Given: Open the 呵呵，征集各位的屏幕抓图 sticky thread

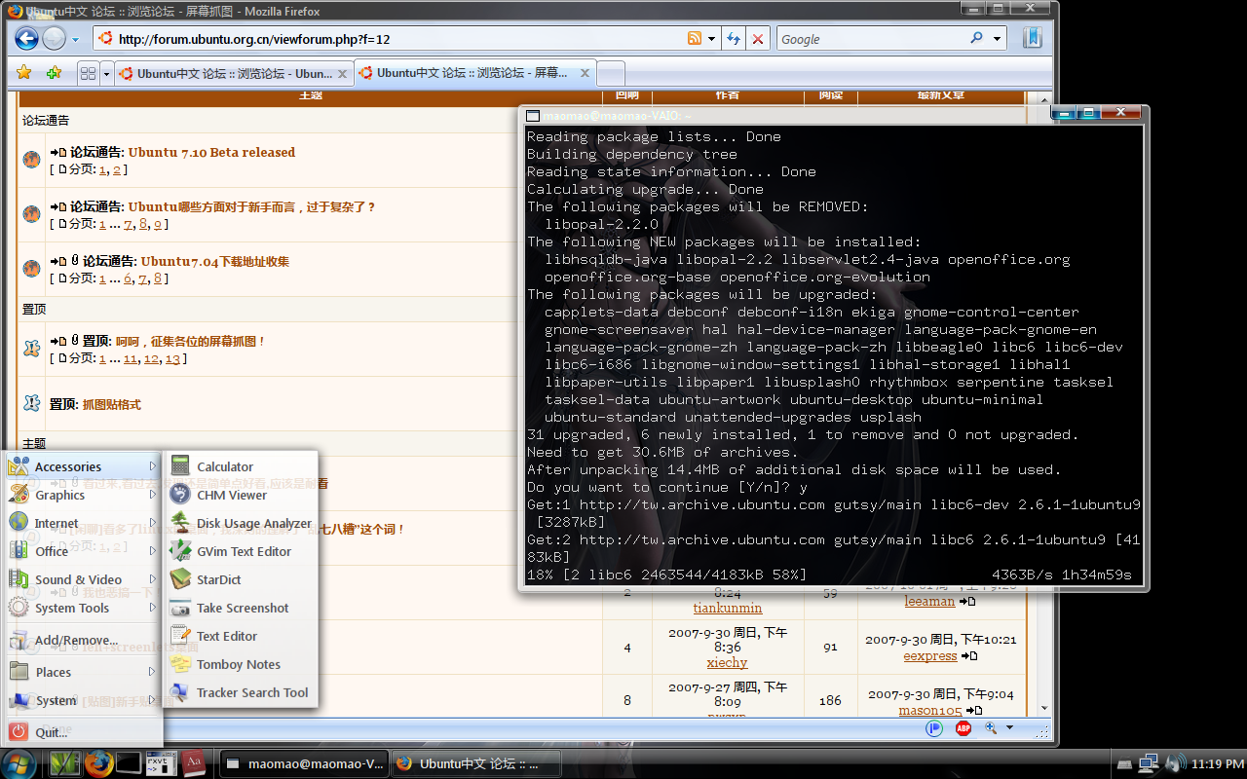Looking at the screenshot, I should [191, 341].
